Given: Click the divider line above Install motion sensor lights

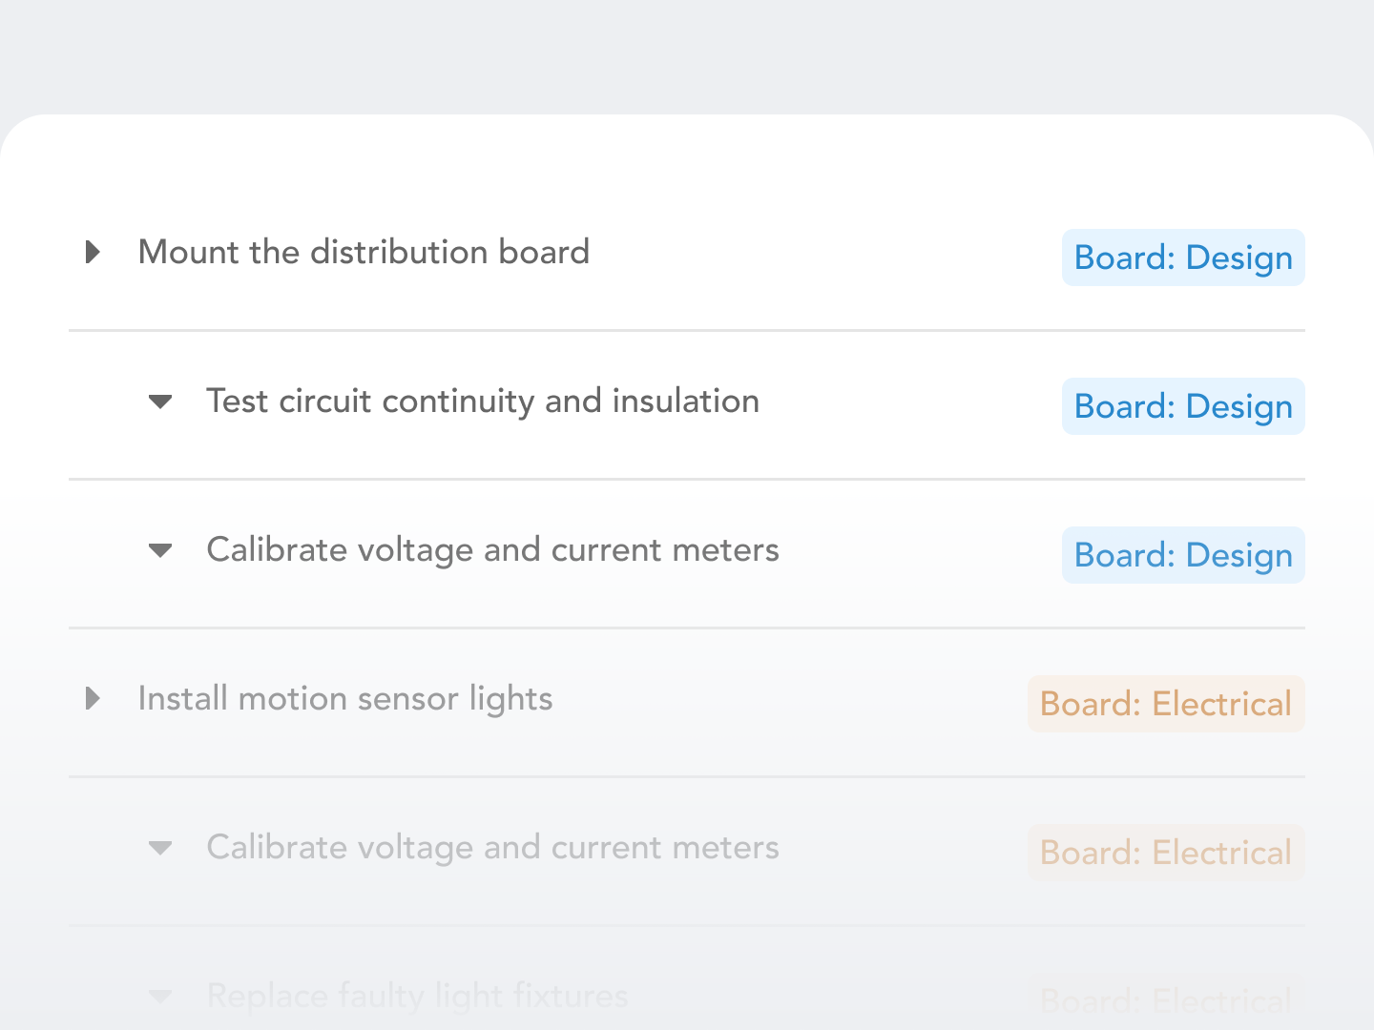Looking at the screenshot, I should (687, 628).
